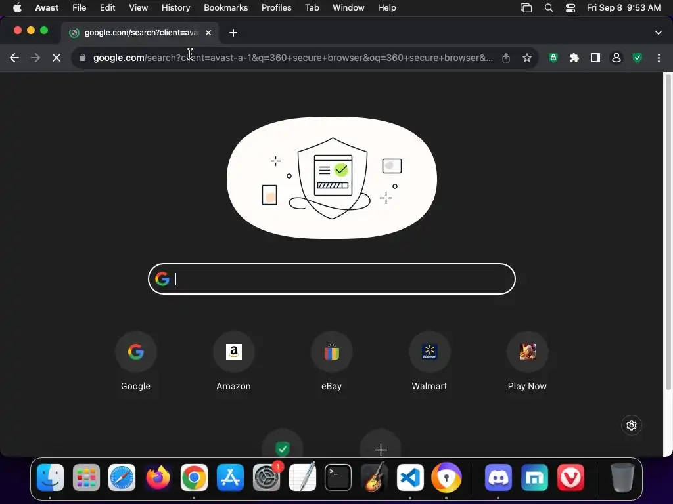Viewport: 673px width, 504px height.
Task: Open the eBay shortcut tile
Action: (331, 362)
